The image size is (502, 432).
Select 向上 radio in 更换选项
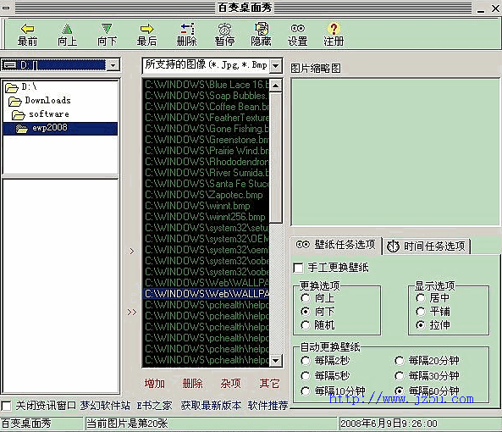306,298
